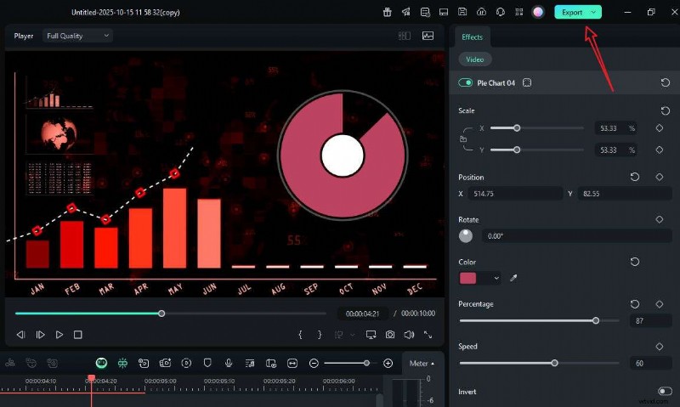Step forward one frame in the player
This screenshot has height=407, width=680.
tap(40, 335)
